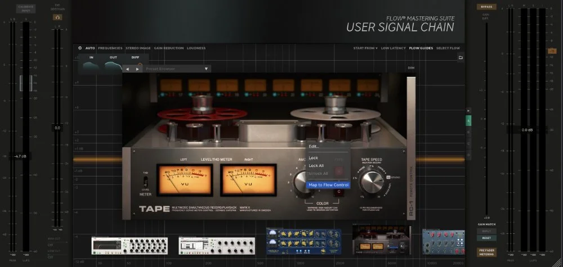563x267 pixels.
Task: Select the blue compressor plugin thumbnail
Action: [x=304, y=241]
